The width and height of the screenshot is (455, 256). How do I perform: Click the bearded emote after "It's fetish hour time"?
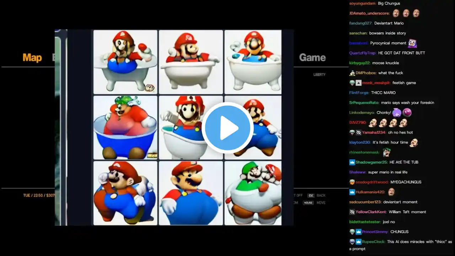pyautogui.click(x=414, y=143)
